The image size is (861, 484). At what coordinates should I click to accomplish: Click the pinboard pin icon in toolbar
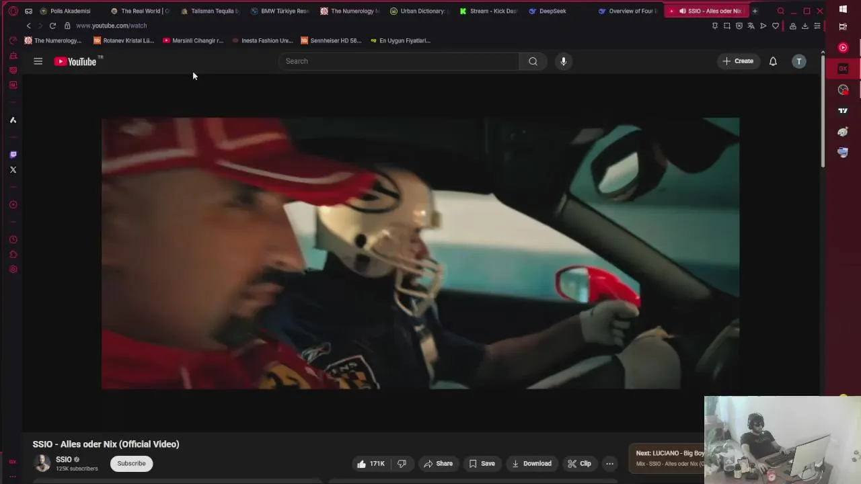pos(714,26)
